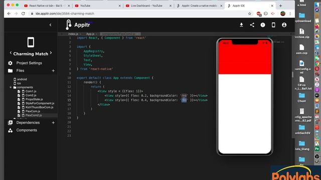Go to next project with right arrow
The width and height of the screenshot is (321, 180).
[x=51, y=53]
